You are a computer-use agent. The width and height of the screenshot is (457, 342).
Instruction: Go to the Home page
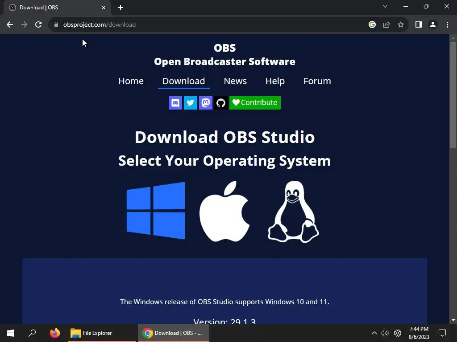tap(131, 81)
